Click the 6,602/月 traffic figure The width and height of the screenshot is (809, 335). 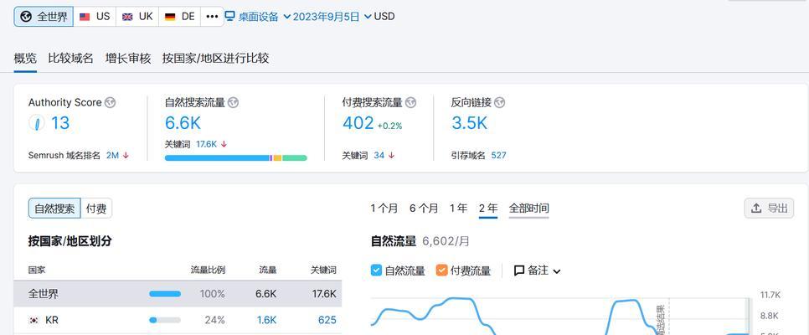coord(446,241)
